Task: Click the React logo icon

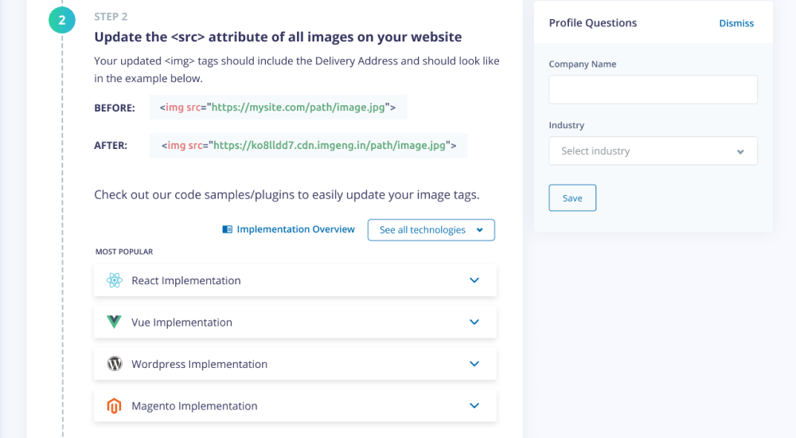Action: 114,280
